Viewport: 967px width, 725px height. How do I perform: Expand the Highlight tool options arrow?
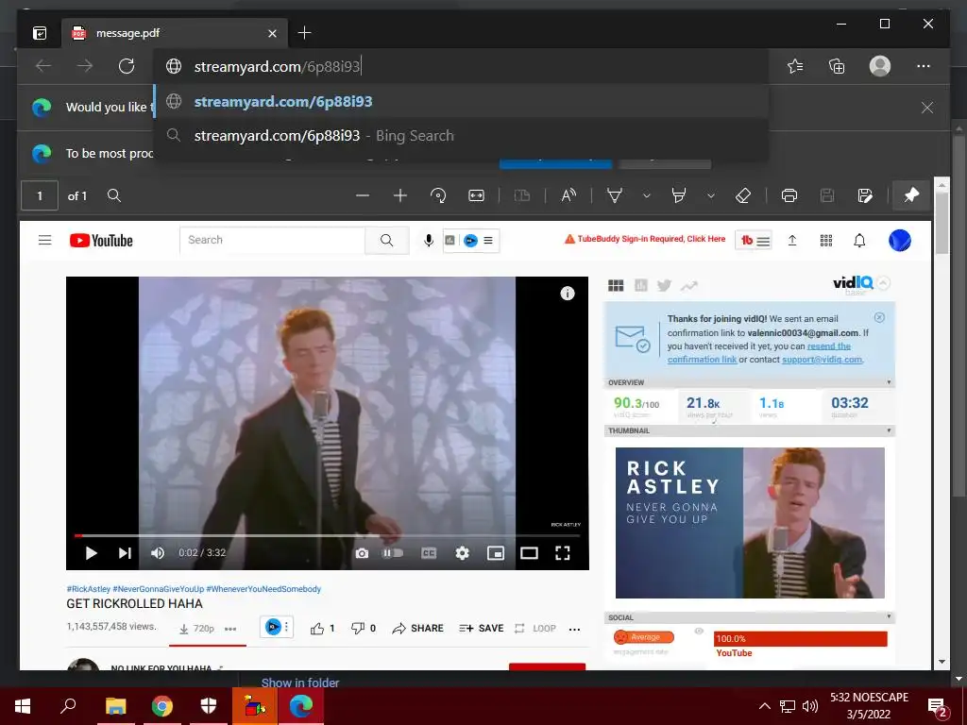pyautogui.click(x=710, y=196)
